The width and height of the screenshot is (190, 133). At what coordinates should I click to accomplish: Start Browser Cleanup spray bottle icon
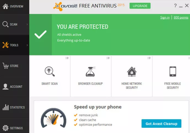pyautogui.click(x=90, y=71)
